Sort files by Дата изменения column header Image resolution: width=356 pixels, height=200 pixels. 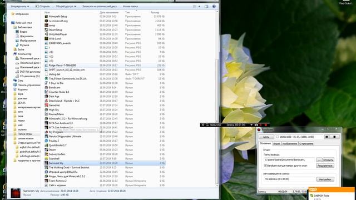click(109, 12)
